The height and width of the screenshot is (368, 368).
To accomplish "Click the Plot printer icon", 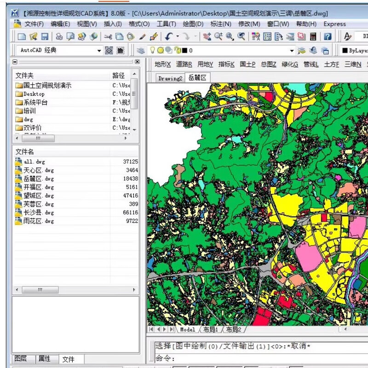I will pos(60,36).
